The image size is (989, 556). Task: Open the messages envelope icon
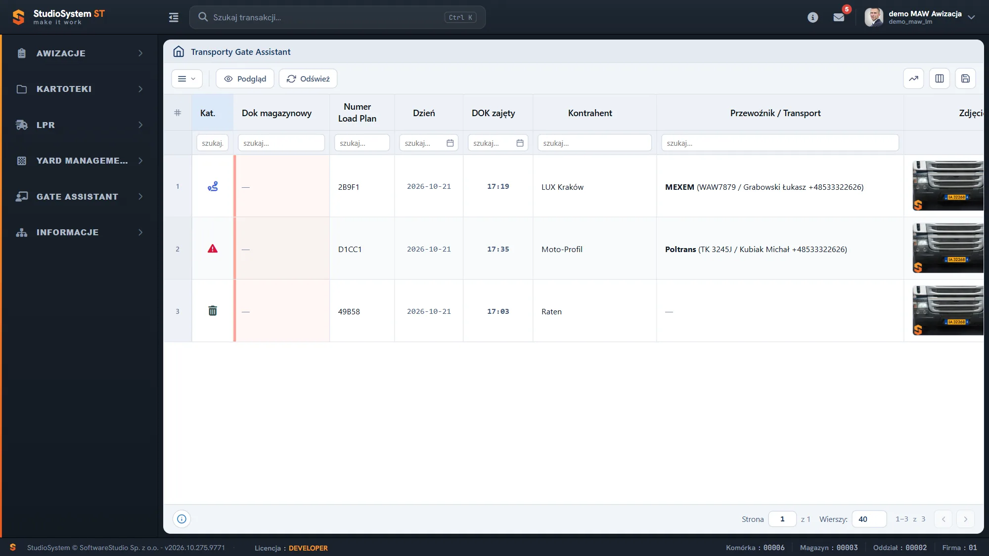[839, 17]
